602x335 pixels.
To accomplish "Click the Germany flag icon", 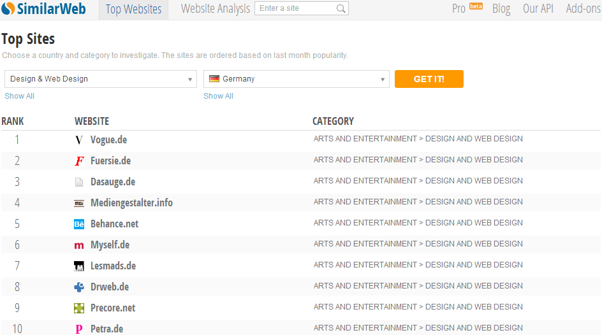I will click(214, 78).
